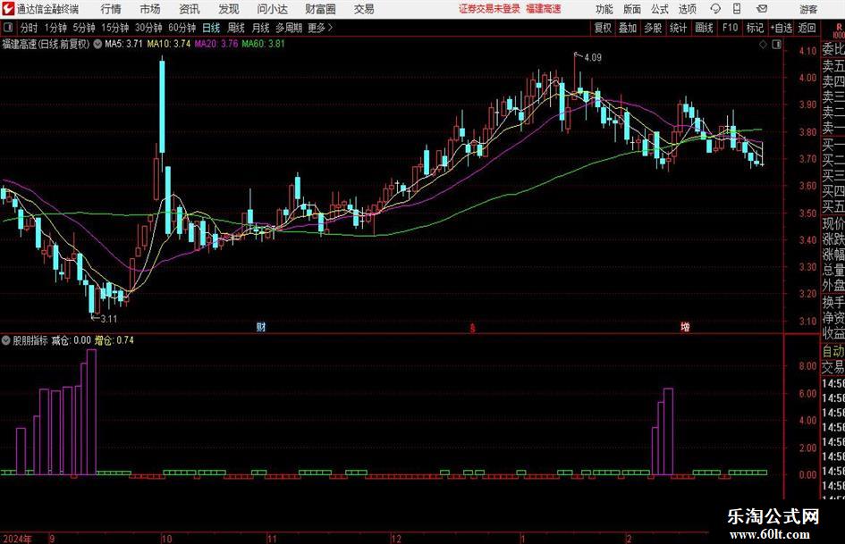The image size is (845, 544).
Task: Select the 日线 daily period tab
Action: [x=211, y=28]
